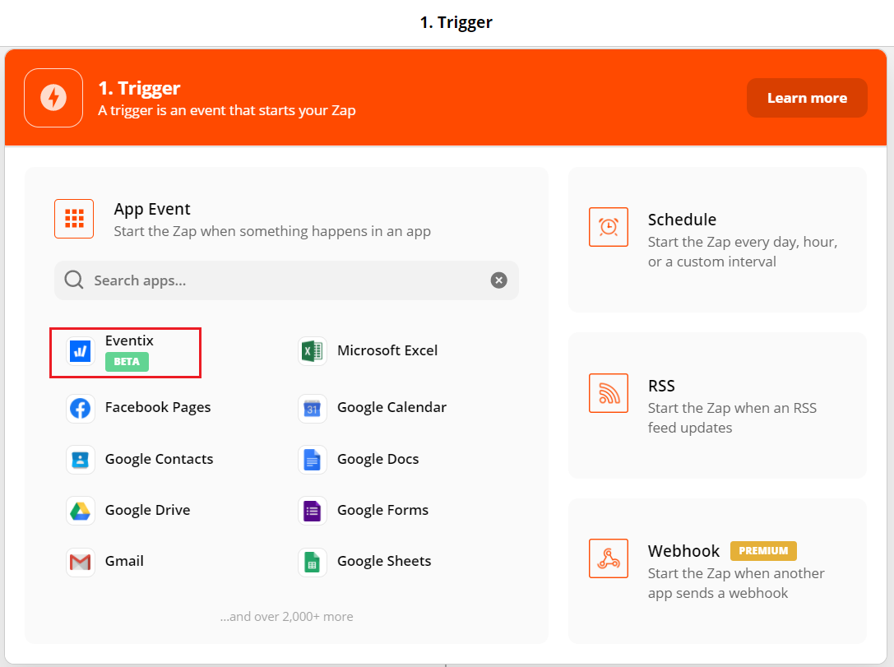
Task: Click the top '1. Trigger' page title
Action: [456, 22]
